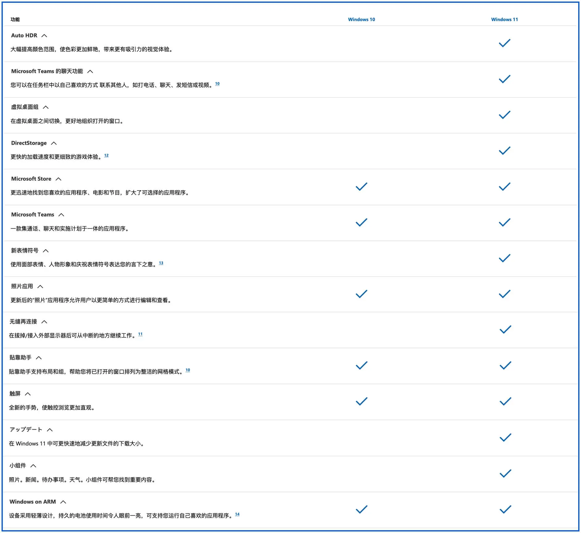Open footnote 10 after Teams chat description
This screenshot has width=581, height=533.
coord(217,84)
